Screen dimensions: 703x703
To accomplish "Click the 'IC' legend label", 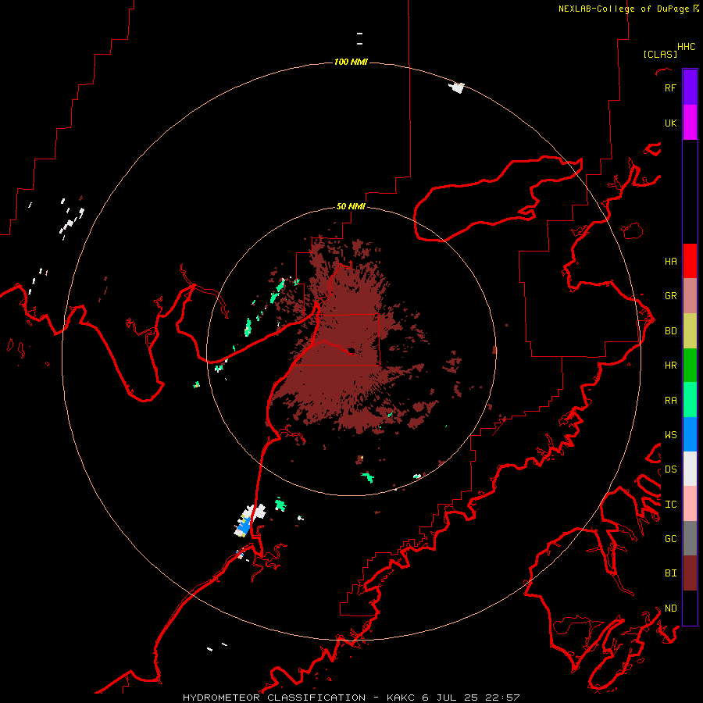I will 670,505.
